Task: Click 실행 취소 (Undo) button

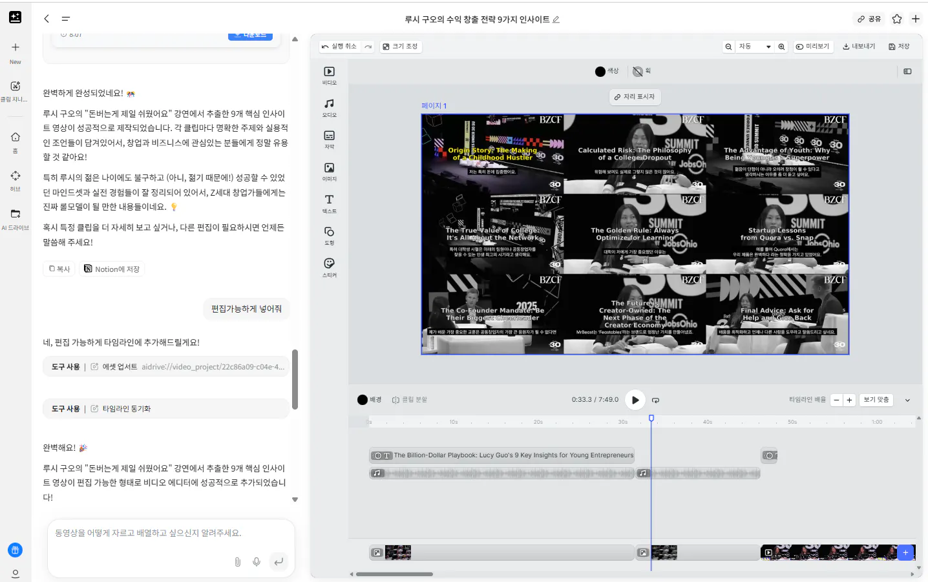Action: point(339,47)
